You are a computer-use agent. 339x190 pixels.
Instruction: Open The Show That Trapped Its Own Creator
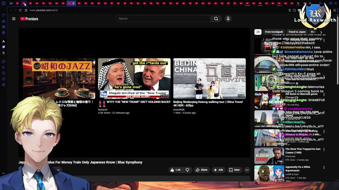(303, 151)
